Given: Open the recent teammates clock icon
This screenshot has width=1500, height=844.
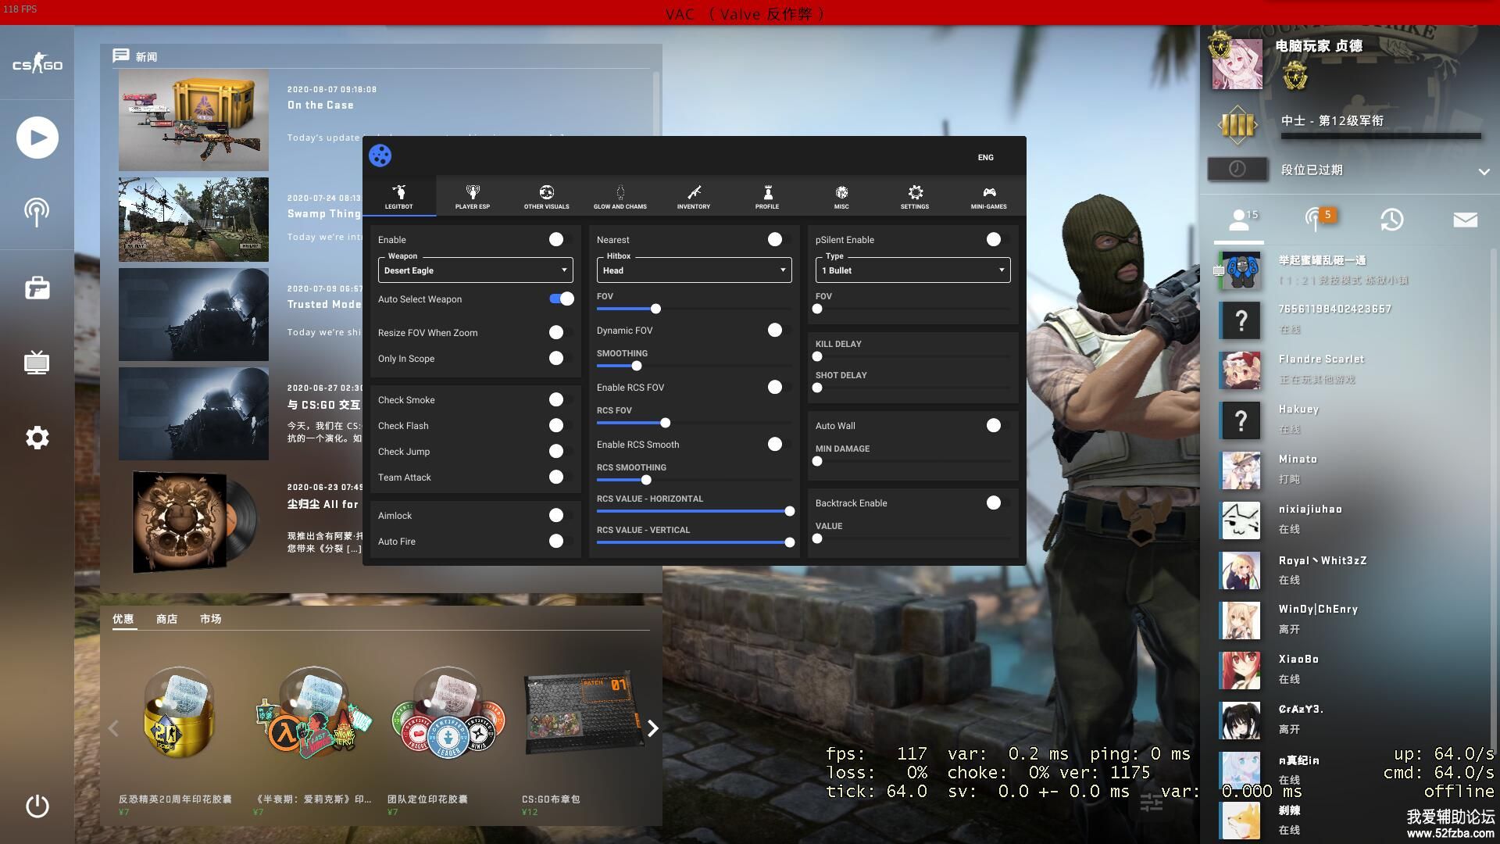Looking at the screenshot, I should (1391, 220).
